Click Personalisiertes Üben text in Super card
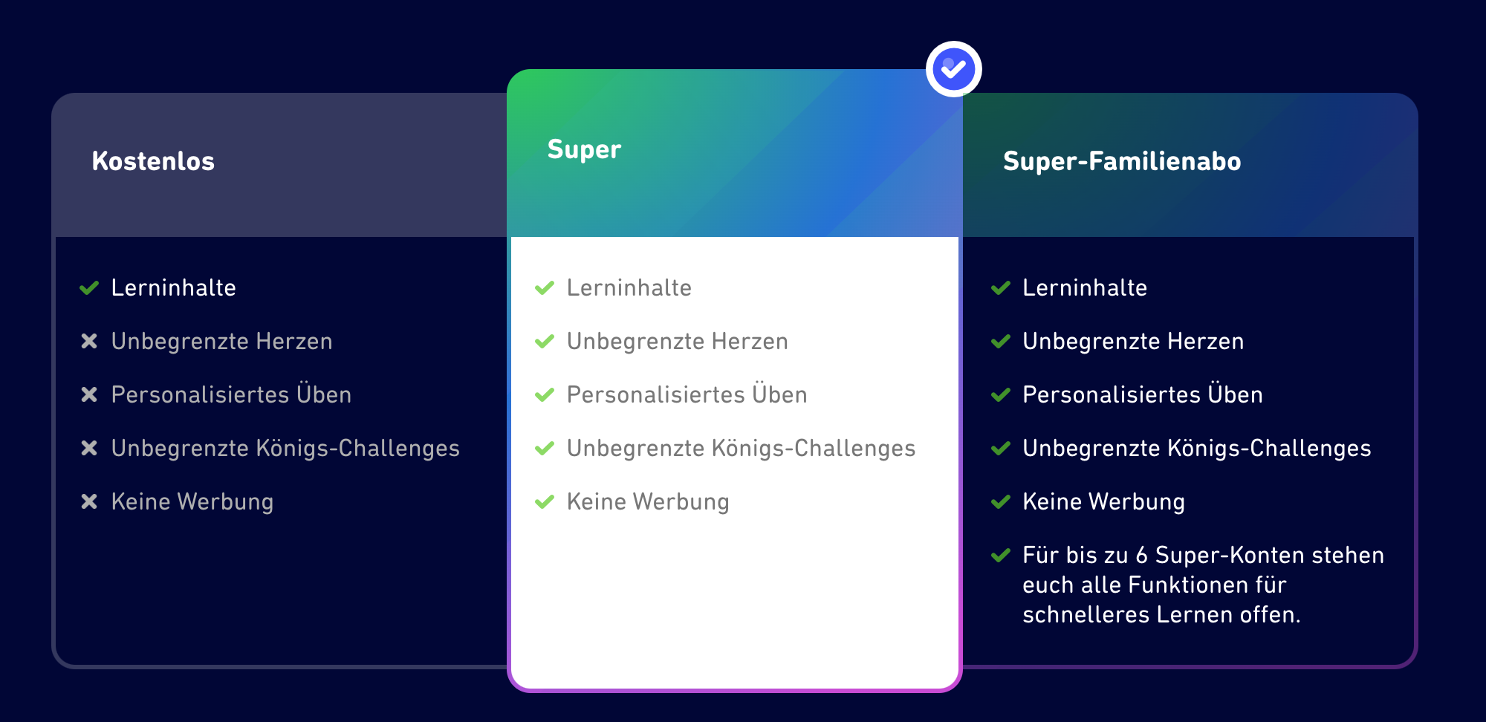Image resolution: width=1486 pixels, height=722 pixels. coord(687,394)
